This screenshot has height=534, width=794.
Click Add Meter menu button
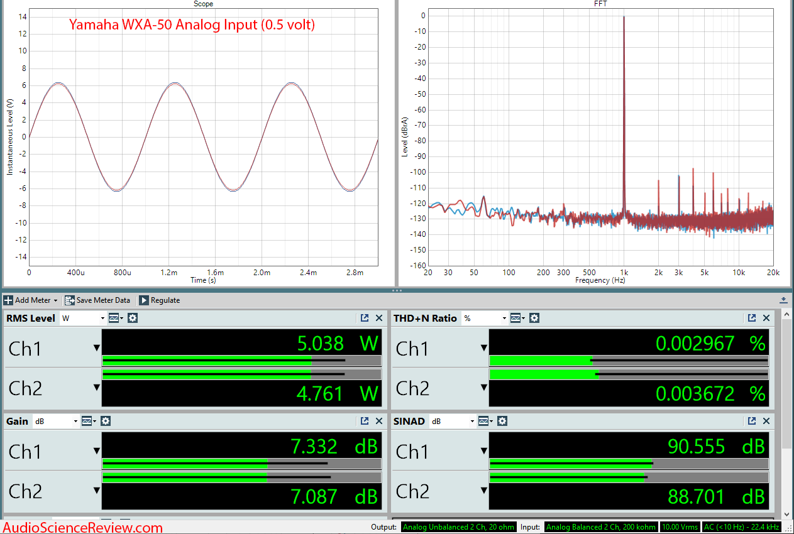click(x=31, y=300)
